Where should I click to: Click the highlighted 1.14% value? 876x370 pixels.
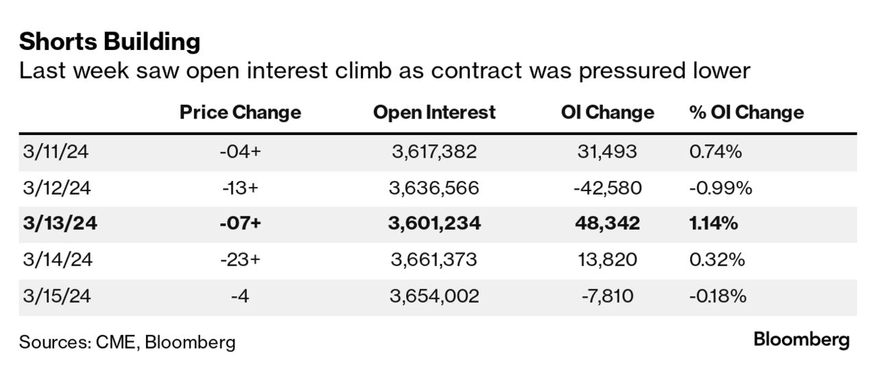[713, 224]
